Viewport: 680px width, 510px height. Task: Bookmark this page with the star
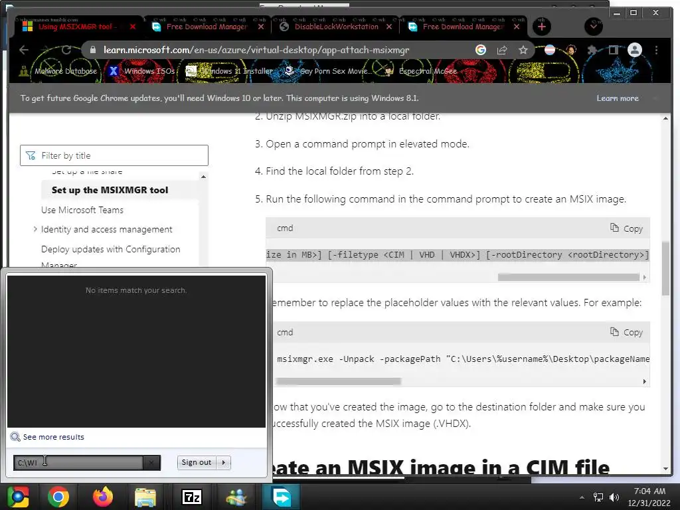coord(523,50)
